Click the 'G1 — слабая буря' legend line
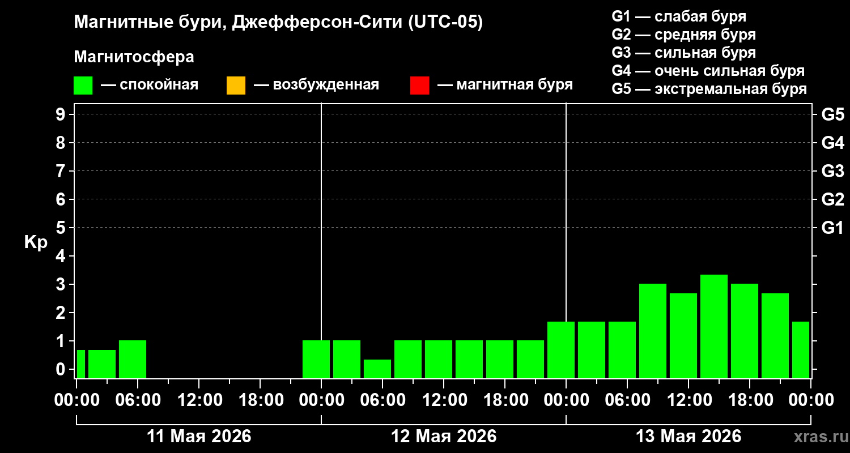This screenshot has width=850, height=453. coord(679,16)
